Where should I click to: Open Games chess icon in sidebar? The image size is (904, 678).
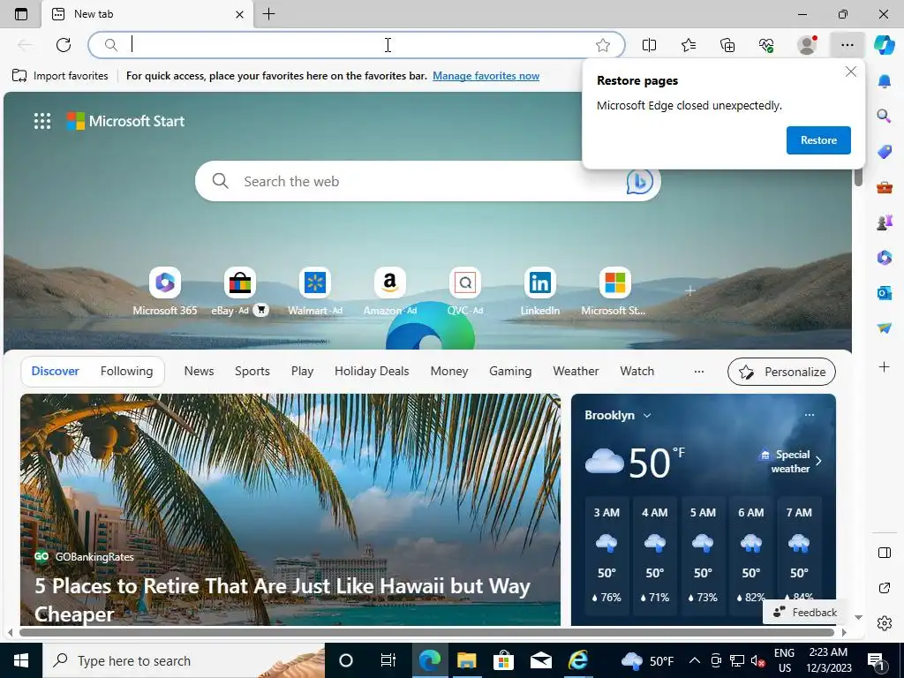[885, 222]
